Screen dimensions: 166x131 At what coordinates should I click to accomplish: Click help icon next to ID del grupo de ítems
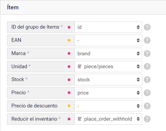point(147,27)
